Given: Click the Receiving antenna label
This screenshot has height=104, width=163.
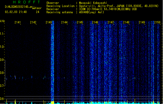Looking at the screenshot, I should [60, 12].
